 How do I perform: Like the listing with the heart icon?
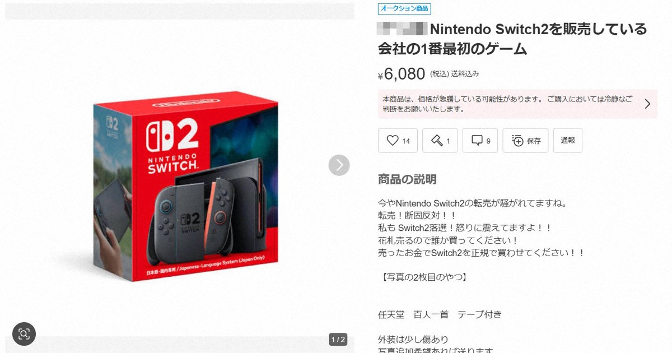pos(393,141)
